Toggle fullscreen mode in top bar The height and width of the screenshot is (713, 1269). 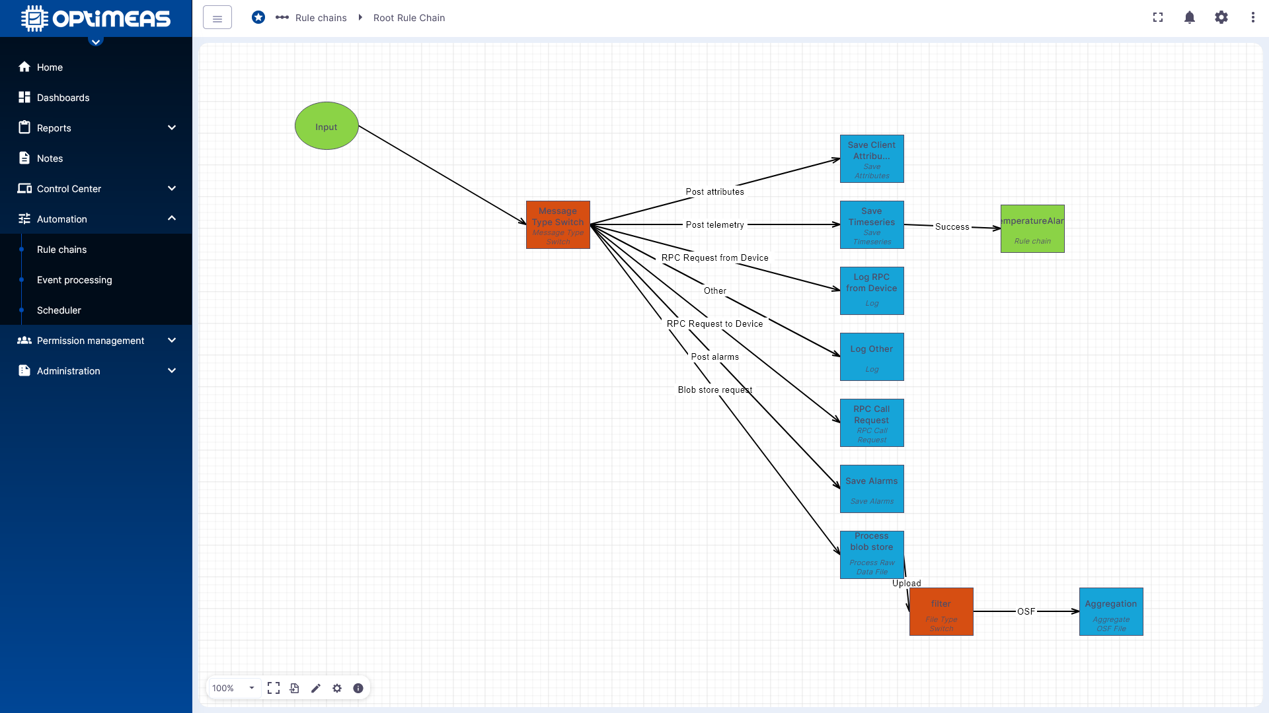[1158, 17]
